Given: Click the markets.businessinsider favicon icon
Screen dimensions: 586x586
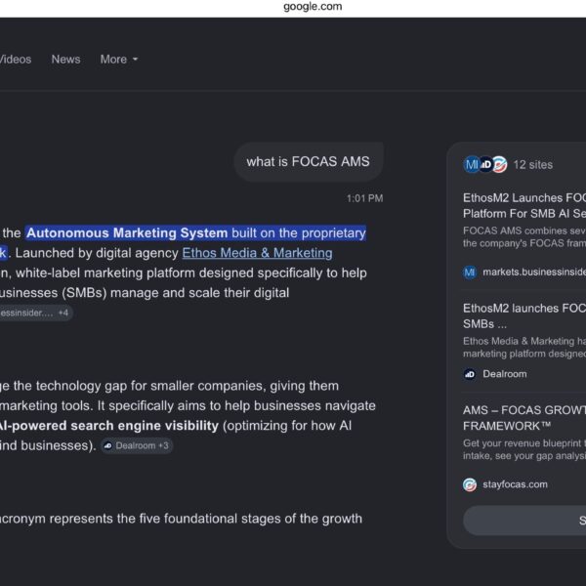Looking at the screenshot, I should click(x=470, y=272).
